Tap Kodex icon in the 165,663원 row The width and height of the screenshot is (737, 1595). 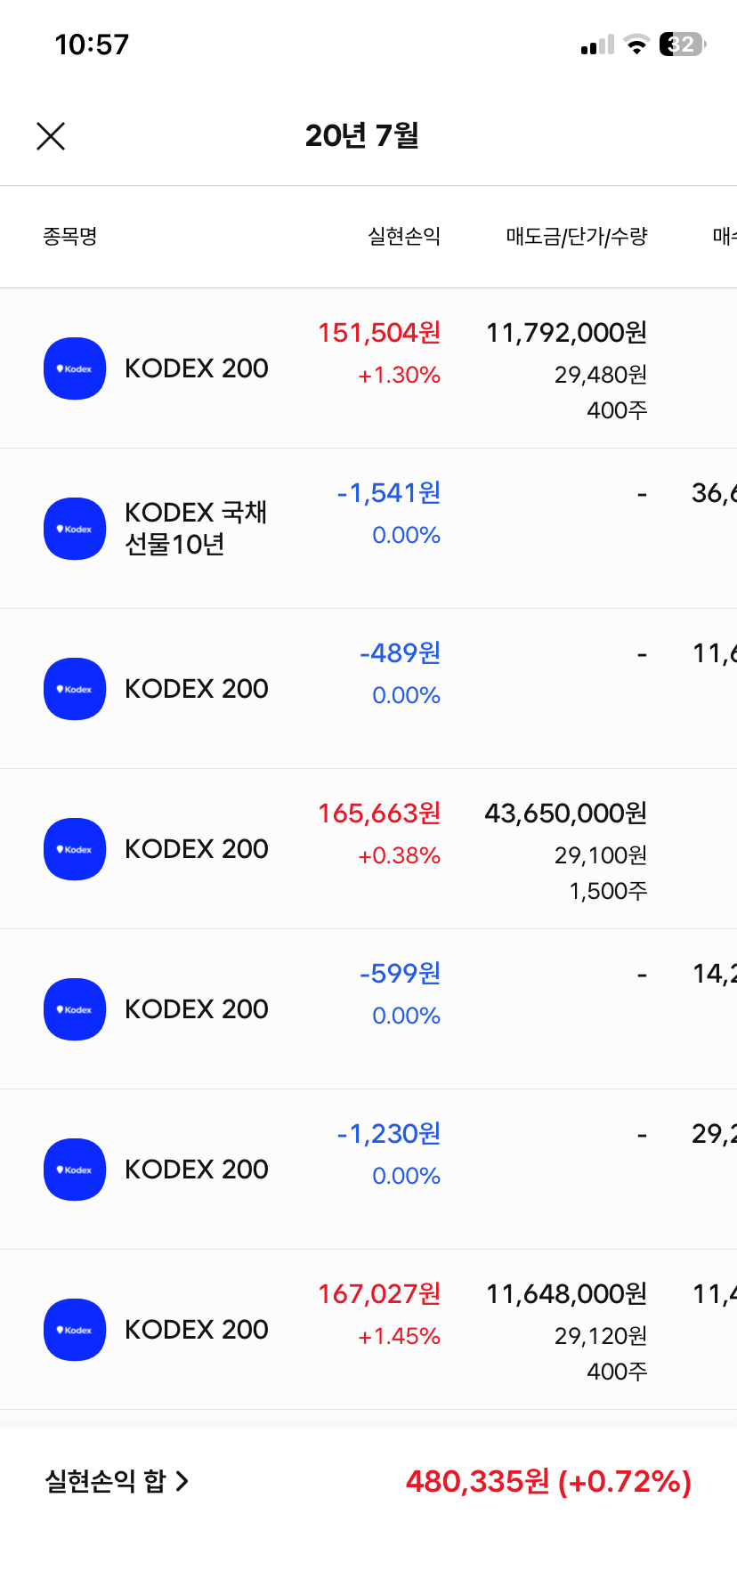tap(75, 849)
